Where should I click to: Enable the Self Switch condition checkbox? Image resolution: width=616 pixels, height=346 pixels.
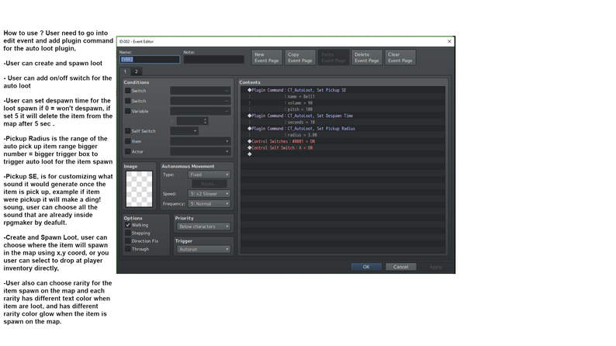[128, 131]
